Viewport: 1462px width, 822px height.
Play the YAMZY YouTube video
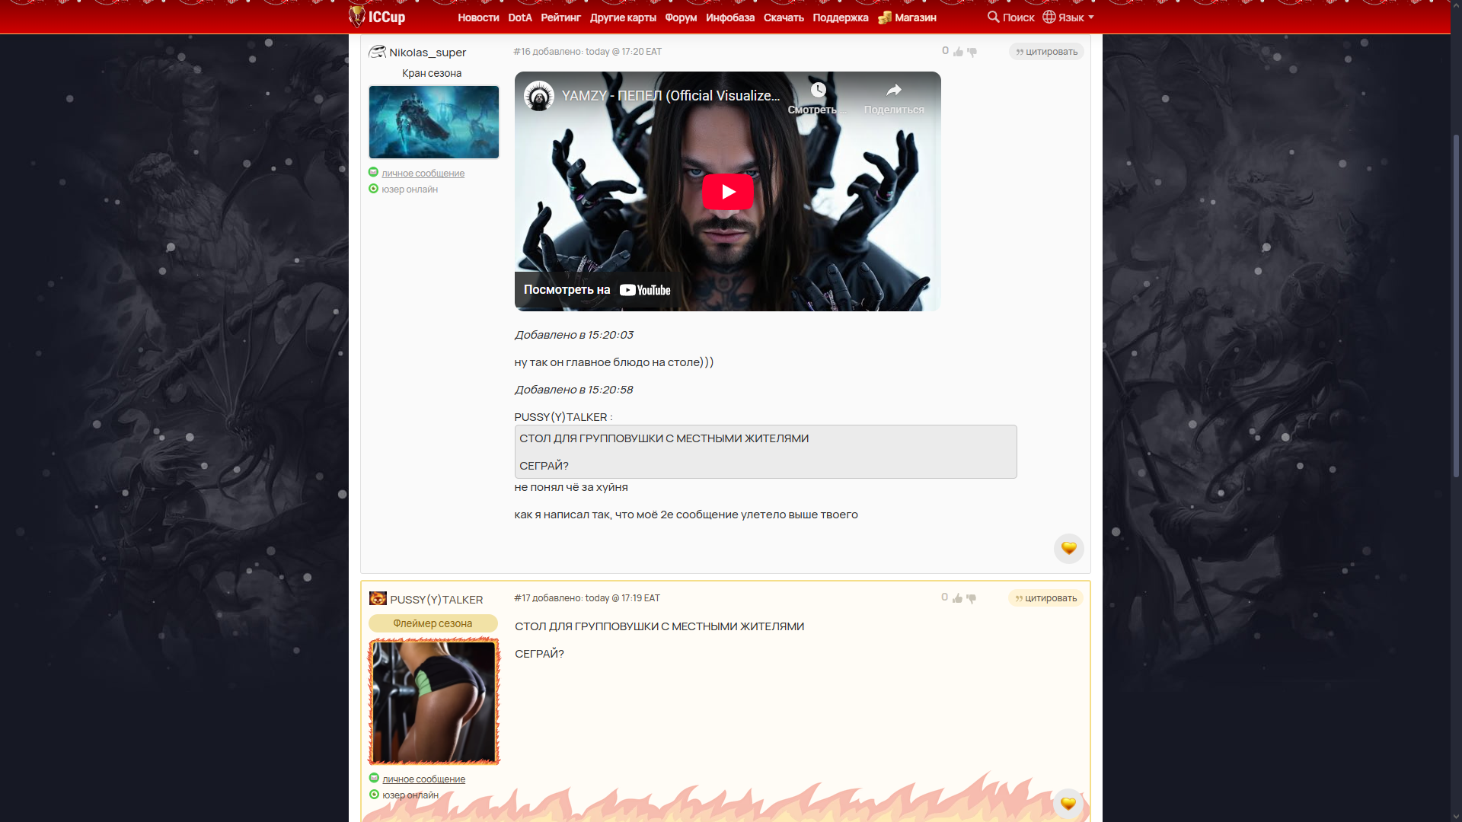pyautogui.click(x=727, y=192)
